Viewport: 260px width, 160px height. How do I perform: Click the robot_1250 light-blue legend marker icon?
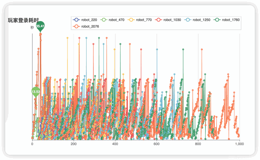pos(188,20)
